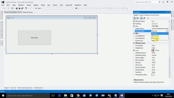Image resolution: width=174 pixels, height=98 pixels.
Task: Click the Open File toolbar icon
Action: (x=17, y=8)
